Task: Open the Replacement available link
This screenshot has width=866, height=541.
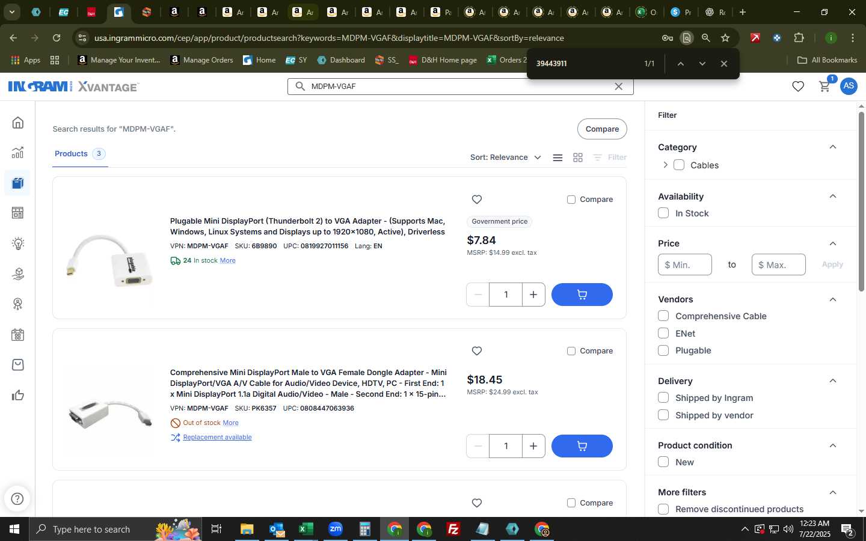Action: (x=217, y=438)
